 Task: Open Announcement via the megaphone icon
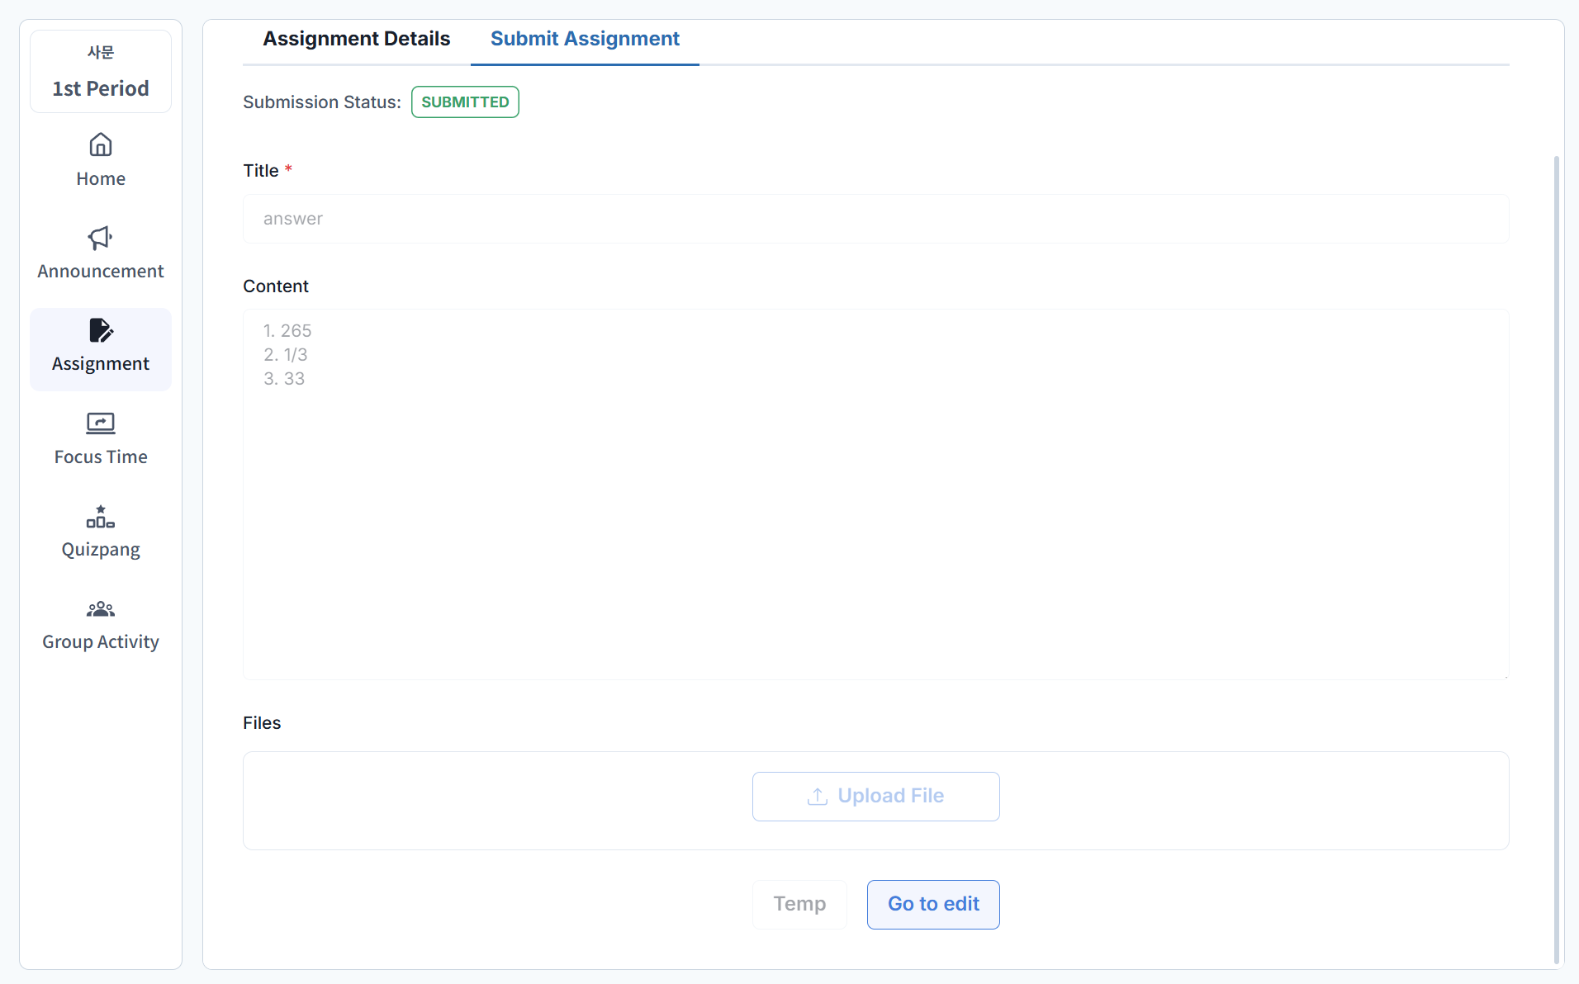(101, 238)
